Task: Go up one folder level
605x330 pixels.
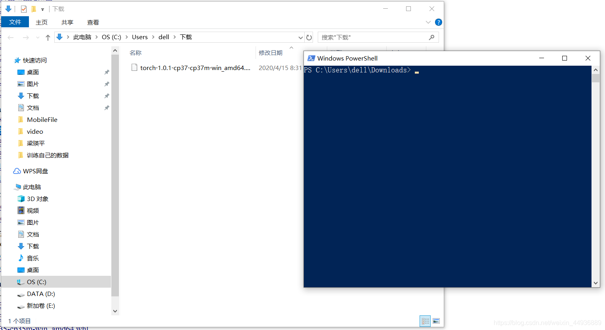Action: coord(48,37)
